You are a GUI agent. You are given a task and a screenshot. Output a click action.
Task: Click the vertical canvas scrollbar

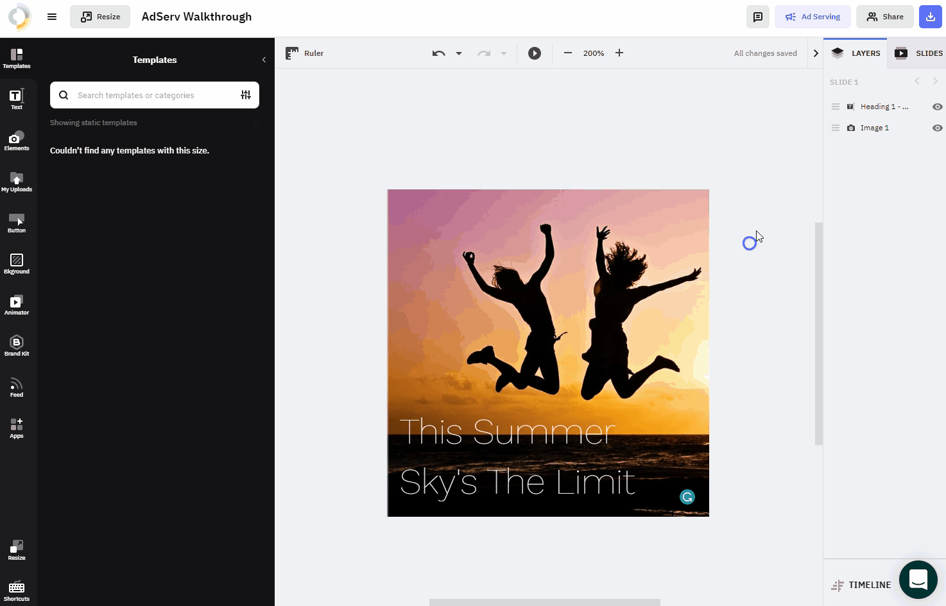point(819,334)
